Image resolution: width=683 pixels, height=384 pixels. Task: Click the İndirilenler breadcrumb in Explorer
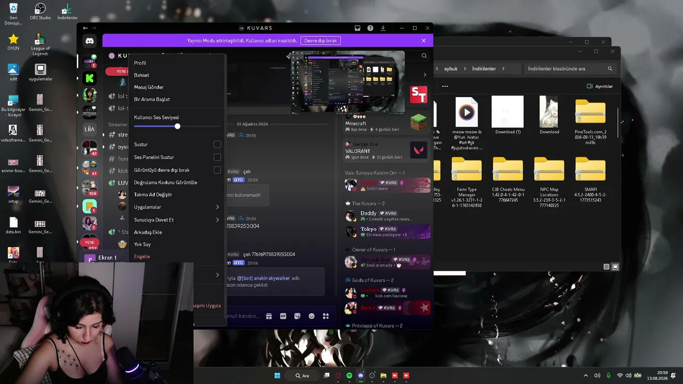click(x=484, y=69)
